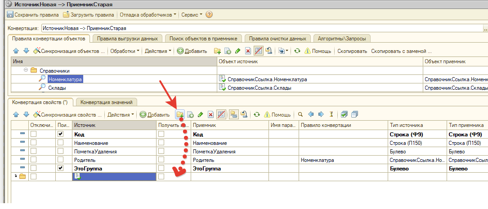Open help question mark in main toolbar
Screen dimensions: 488x209
(x=209, y=15)
